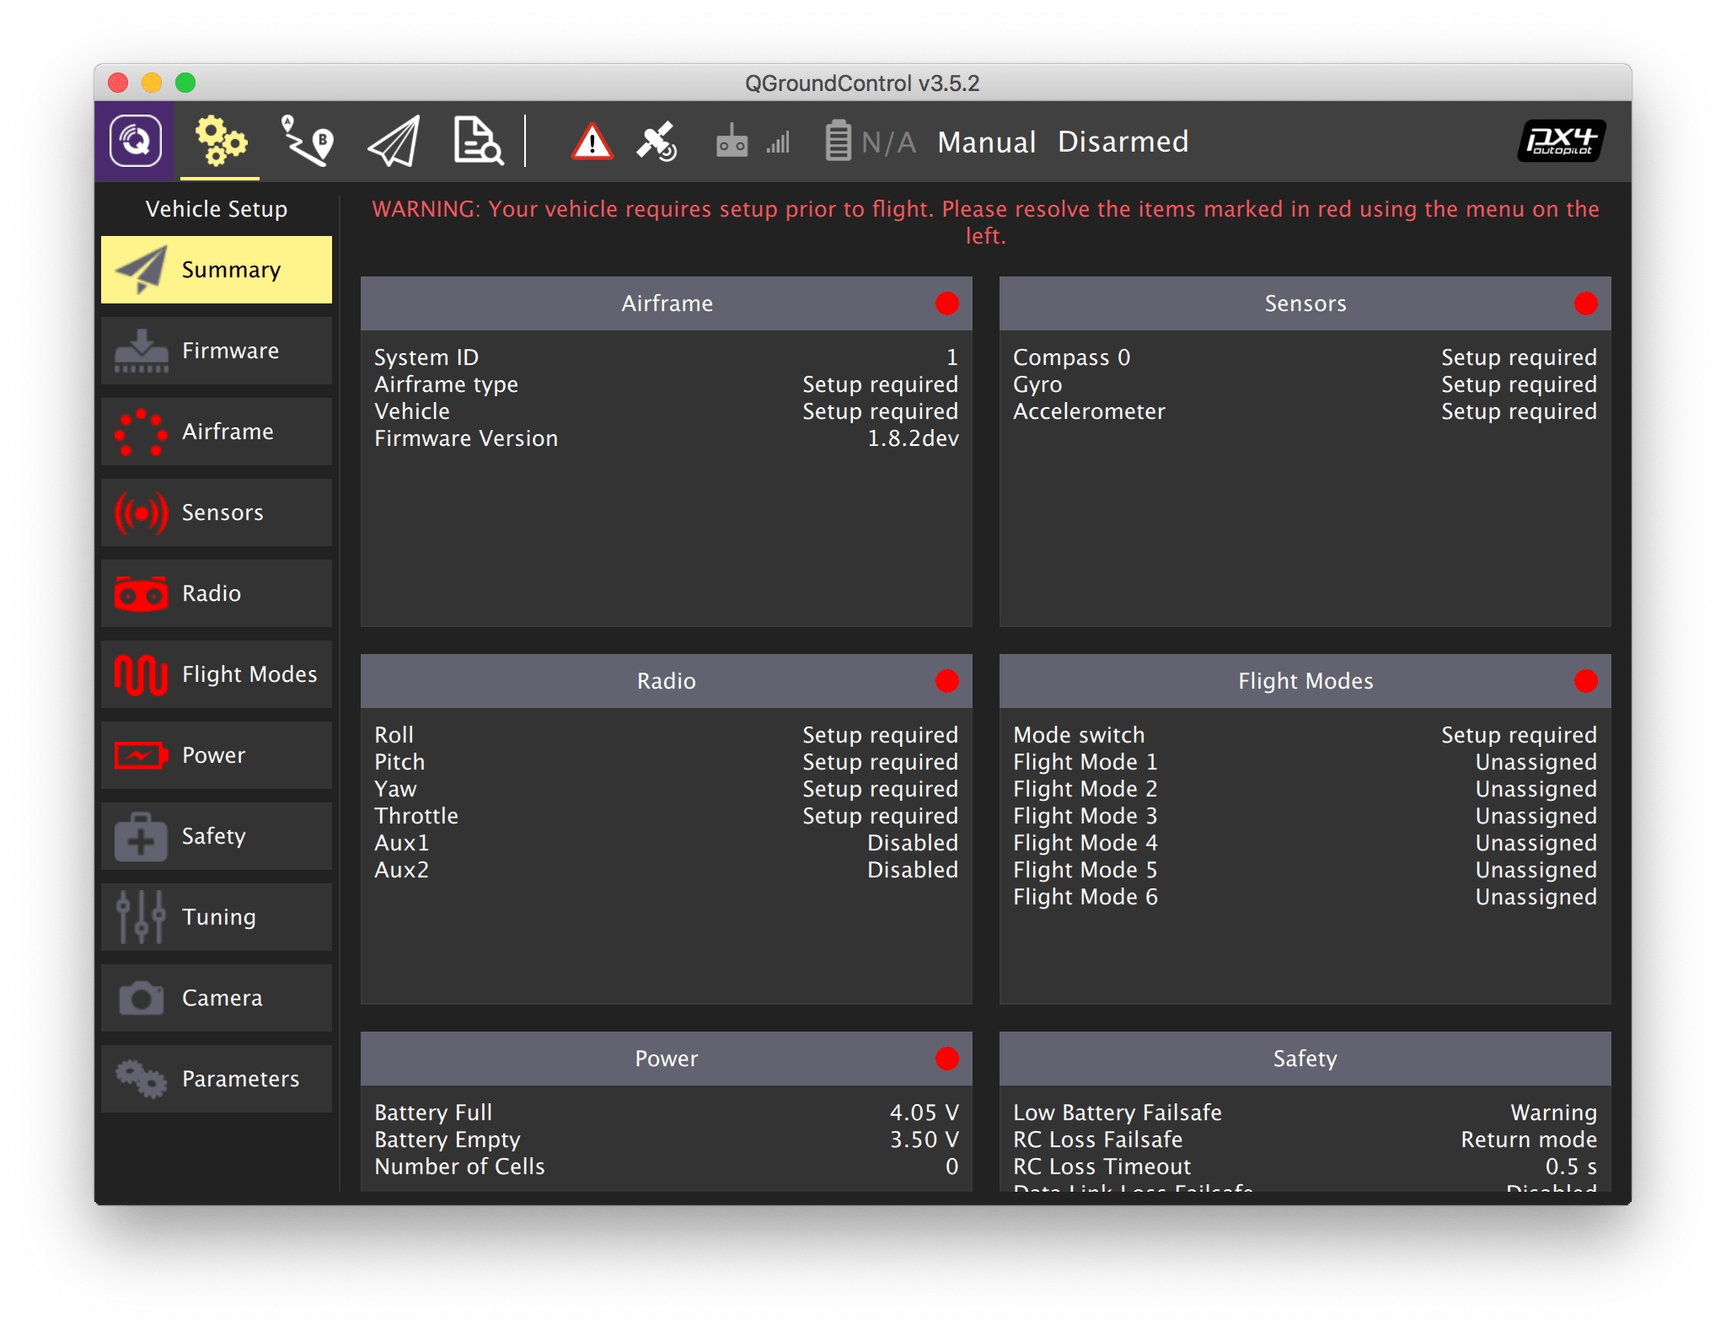The height and width of the screenshot is (1330, 1726).
Task: Click the Safety summary panel header
Action: pyautogui.click(x=1304, y=1059)
